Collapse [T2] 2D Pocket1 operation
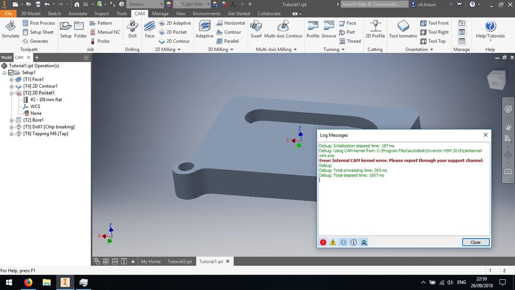Image resolution: width=515 pixels, height=290 pixels. point(11,93)
